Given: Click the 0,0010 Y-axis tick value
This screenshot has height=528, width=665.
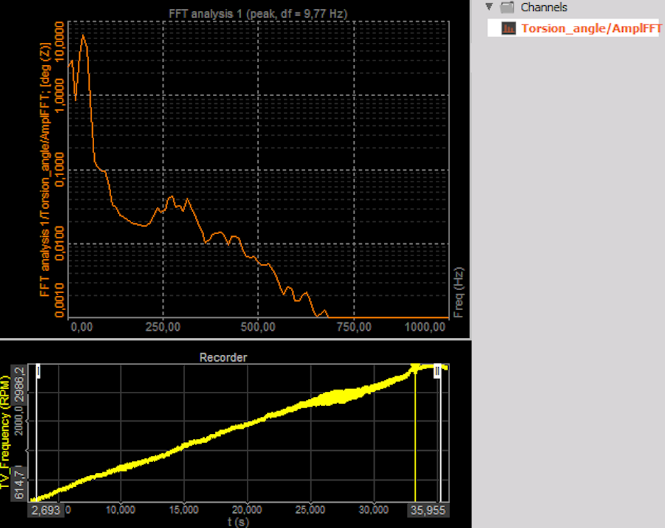Looking at the screenshot, I should [x=60, y=300].
